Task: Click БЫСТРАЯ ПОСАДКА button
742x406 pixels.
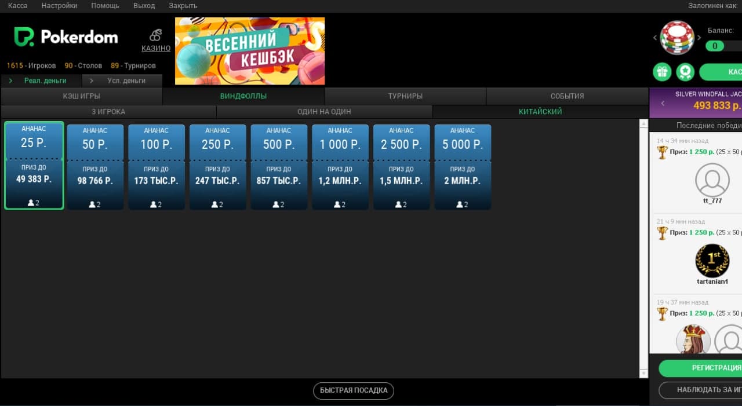Action: click(x=354, y=390)
